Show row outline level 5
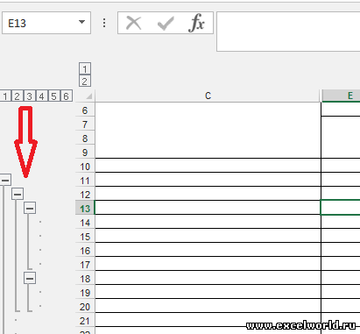The height and width of the screenshot is (334, 360). tap(54, 96)
